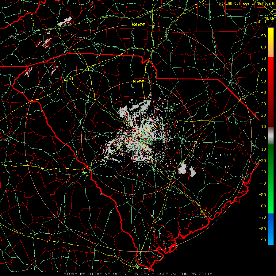The height and width of the screenshot is (276, 276).
Task: Click the "20" value on velocity scale
Action: click(263, 115)
